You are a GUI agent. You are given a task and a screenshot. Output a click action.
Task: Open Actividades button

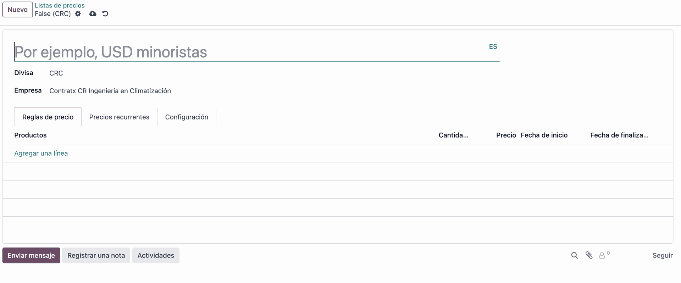[x=156, y=255]
